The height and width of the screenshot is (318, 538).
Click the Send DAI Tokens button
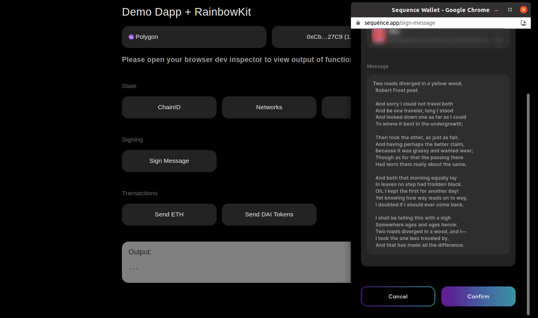tap(269, 214)
